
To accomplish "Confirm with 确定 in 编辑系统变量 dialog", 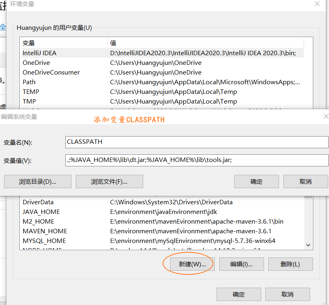I will click(256, 182).
